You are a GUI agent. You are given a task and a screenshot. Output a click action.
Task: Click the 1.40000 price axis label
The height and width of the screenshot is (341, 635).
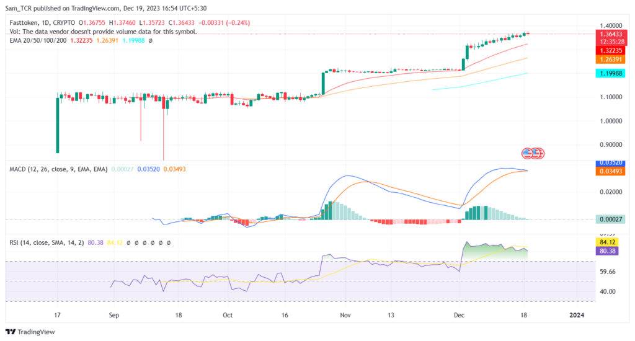pos(611,25)
